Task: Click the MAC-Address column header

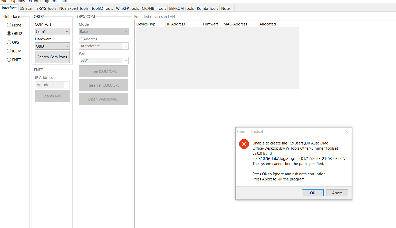Action: point(240,24)
